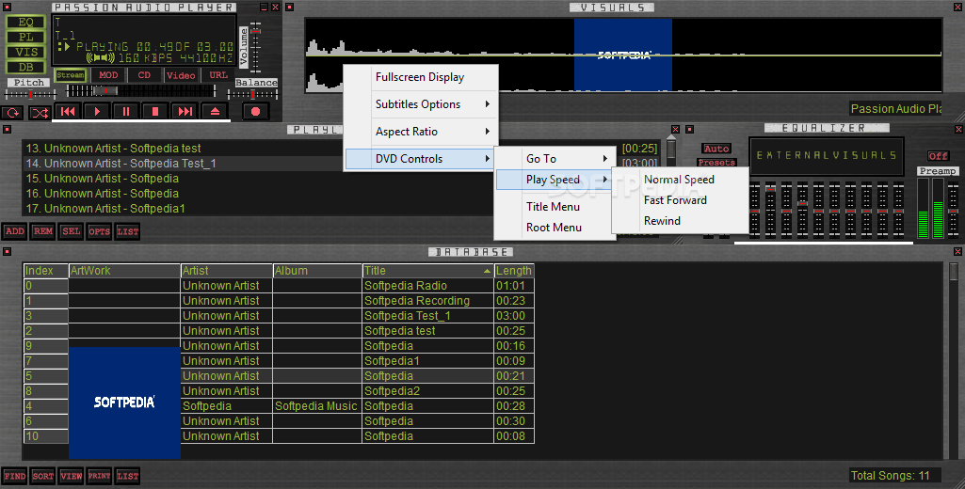965x489 pixels.
Task: Choose Rewind option
Action: pos(680,220)
